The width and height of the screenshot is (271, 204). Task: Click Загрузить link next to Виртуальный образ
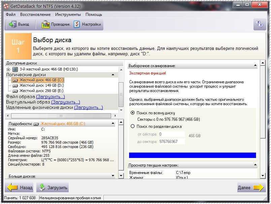[66, 102]
